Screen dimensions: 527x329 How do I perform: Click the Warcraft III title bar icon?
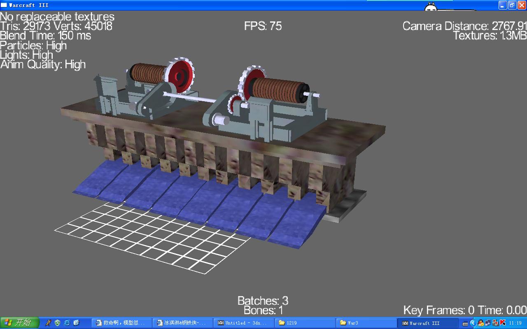[4, 5]
